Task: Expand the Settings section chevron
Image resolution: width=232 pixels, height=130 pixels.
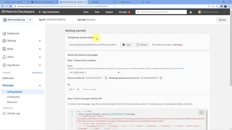Action: tap(40, 41)
